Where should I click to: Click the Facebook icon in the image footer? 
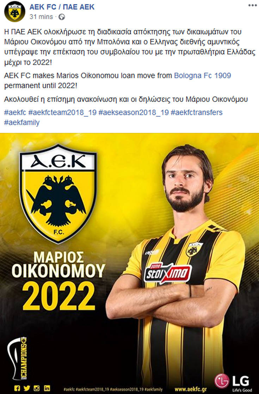click(17, 388)
